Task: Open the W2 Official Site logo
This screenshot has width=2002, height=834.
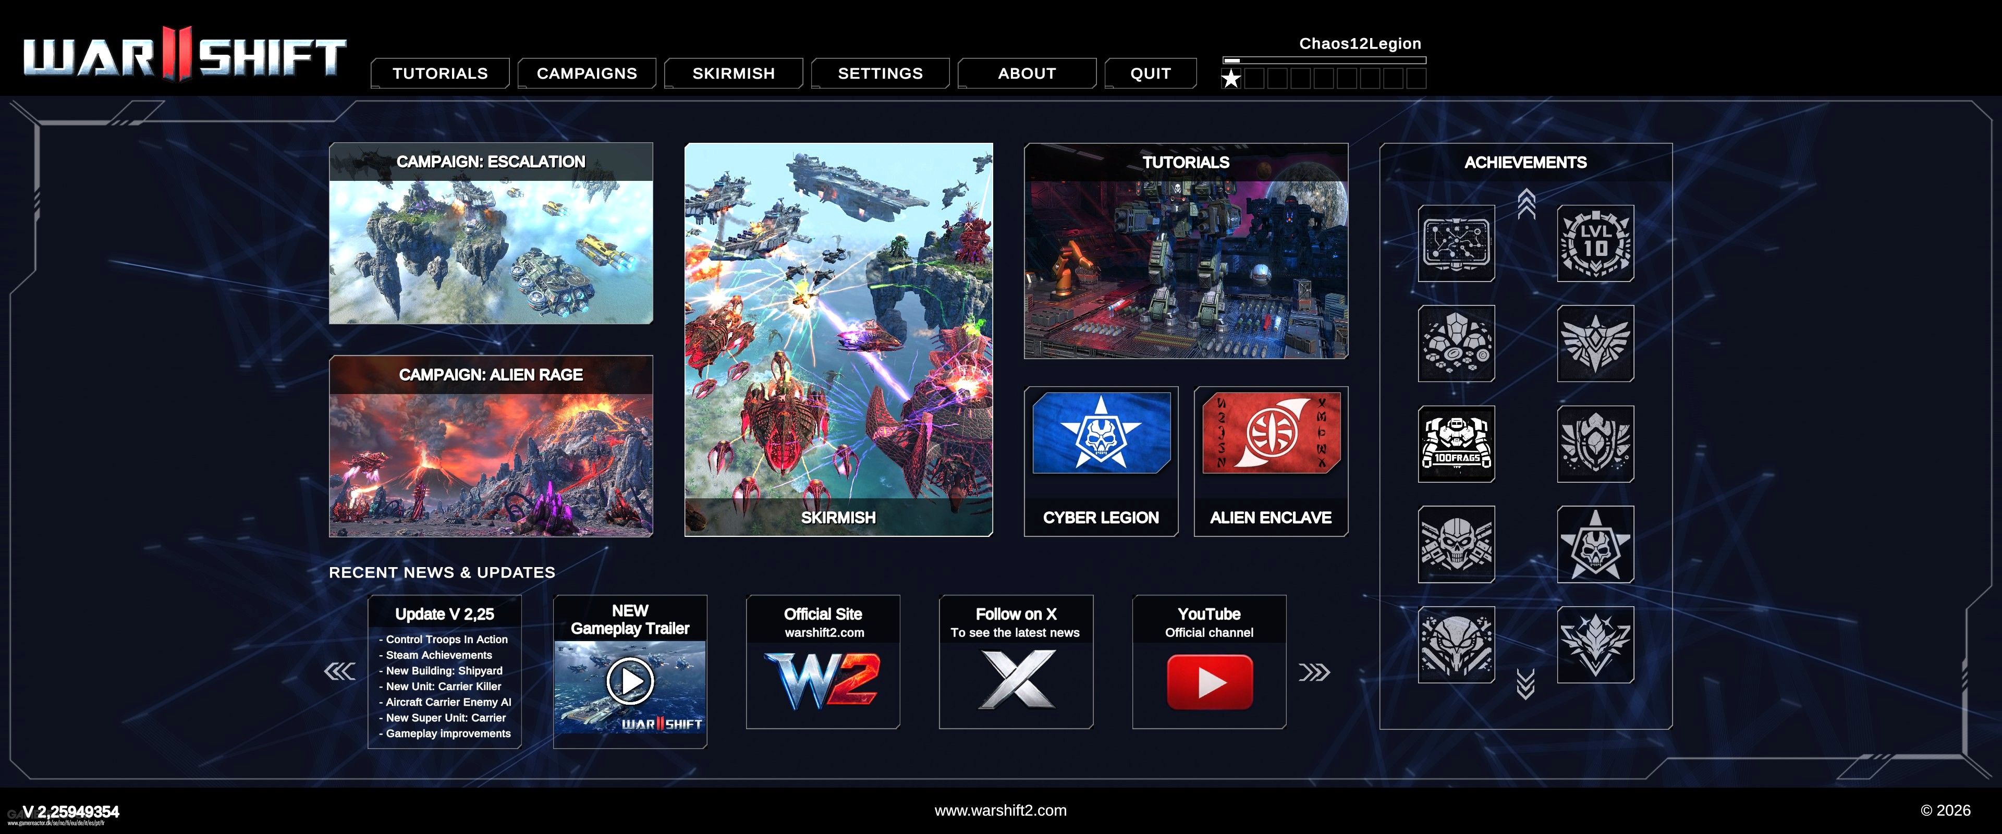Action: (822, 681)
